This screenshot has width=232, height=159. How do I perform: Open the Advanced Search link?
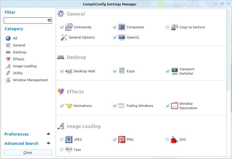[21, 143]
